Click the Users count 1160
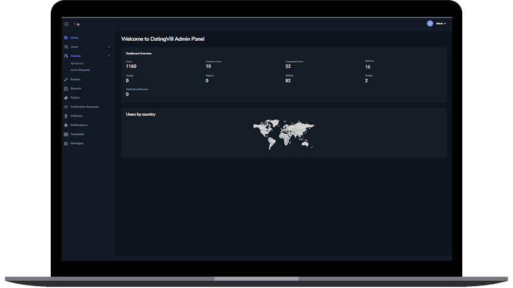This screenshot has height=288, width=513. coord(131,66)
